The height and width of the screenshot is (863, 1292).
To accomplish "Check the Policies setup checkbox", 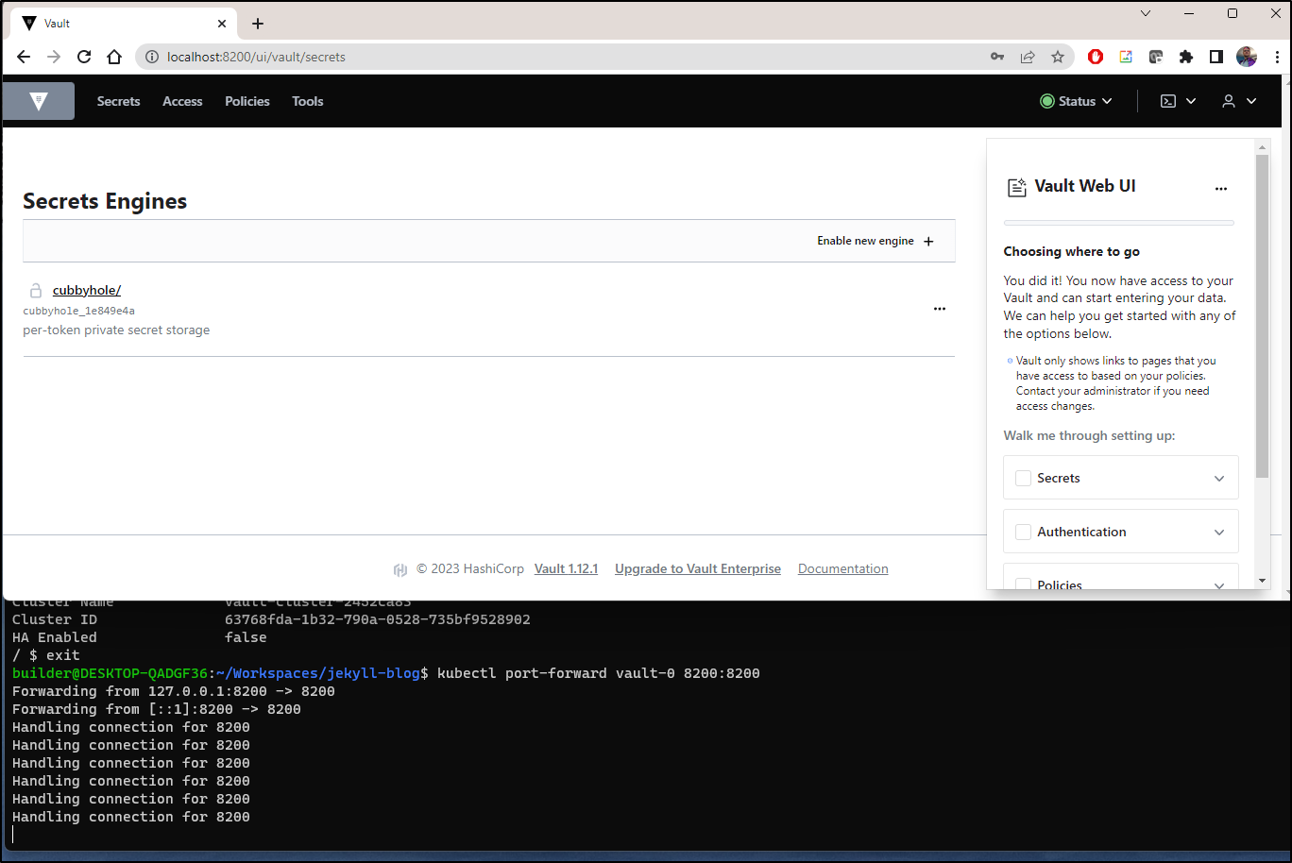I will click(x=1023, y=584).
